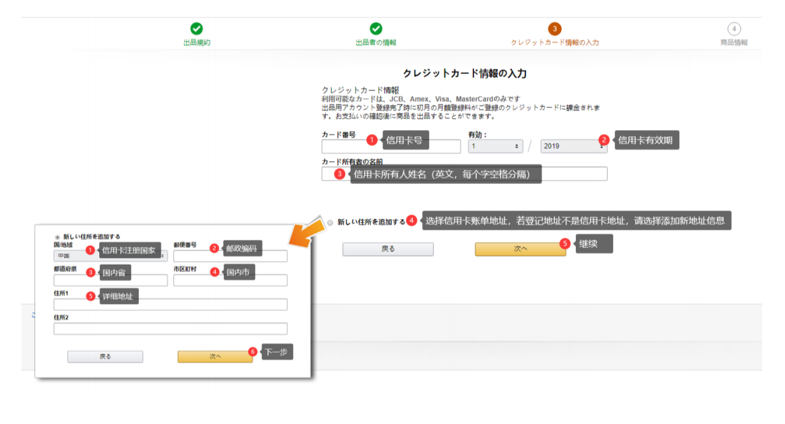Click the green checkmark for 出品者の情報 step
The image size is (785, 424).
376,29
